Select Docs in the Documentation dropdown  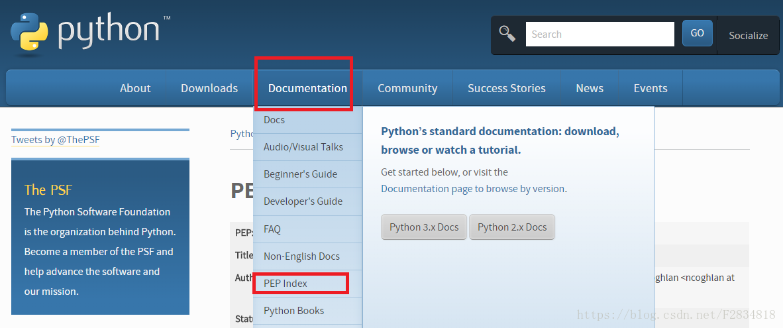click(307, 120)
